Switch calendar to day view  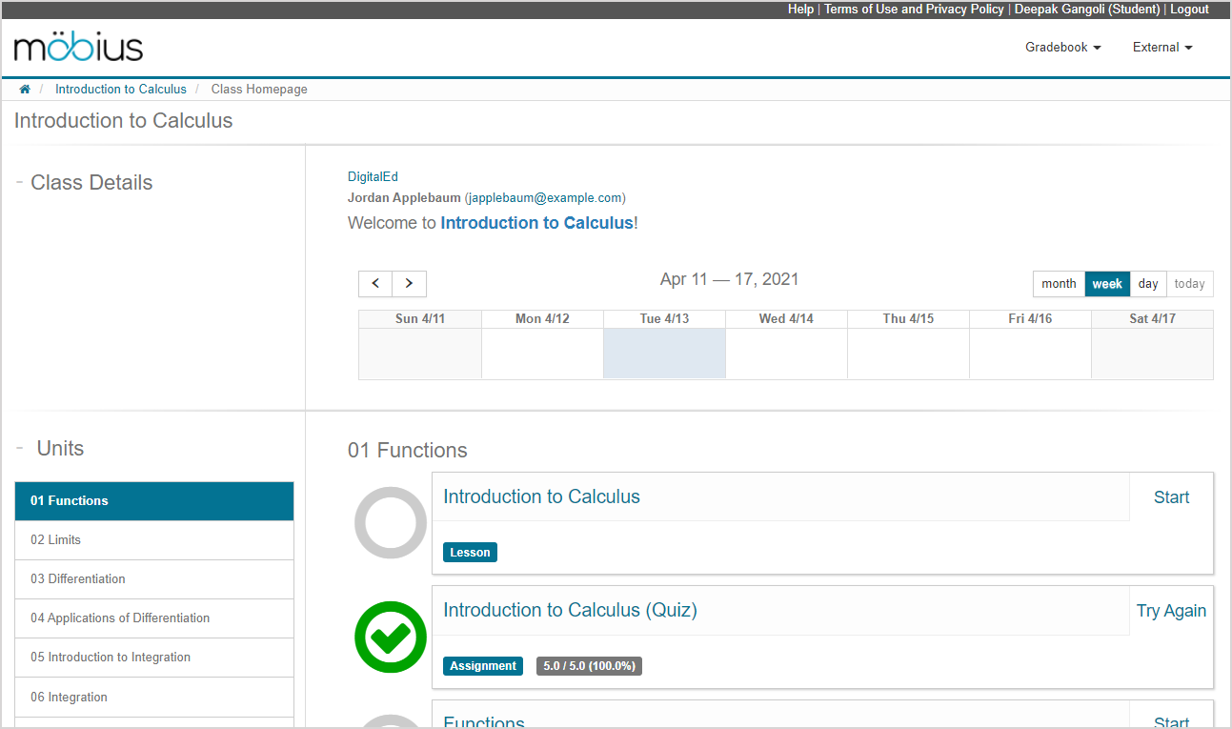[x=1148, y=284]
